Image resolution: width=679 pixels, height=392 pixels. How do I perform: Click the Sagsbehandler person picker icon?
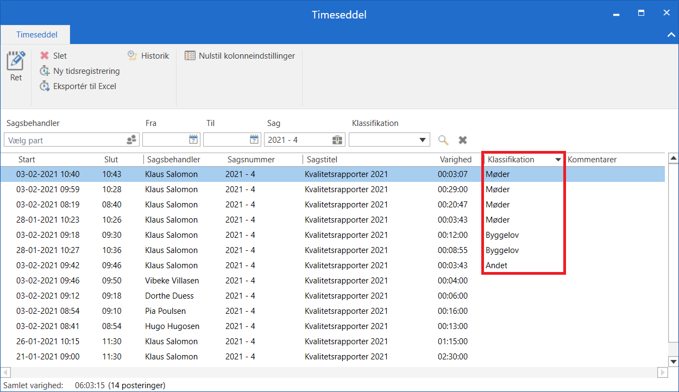pyautogui.click(x=131, y=140)
